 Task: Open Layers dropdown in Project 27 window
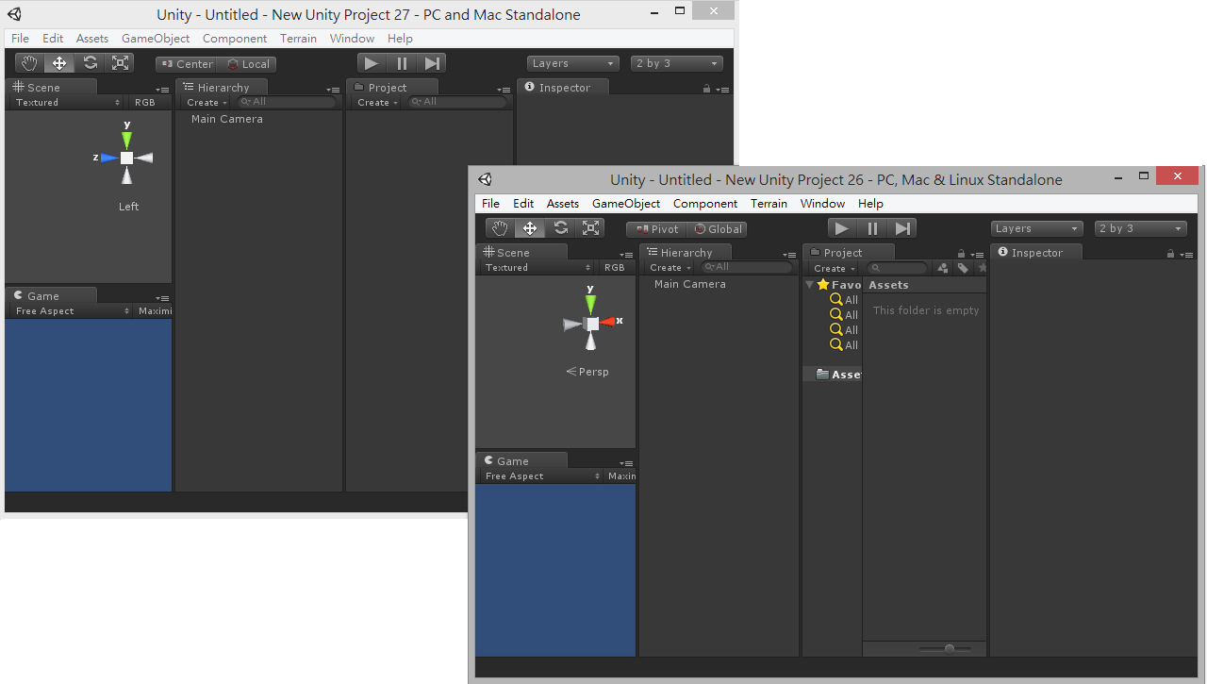pos(573,63)
